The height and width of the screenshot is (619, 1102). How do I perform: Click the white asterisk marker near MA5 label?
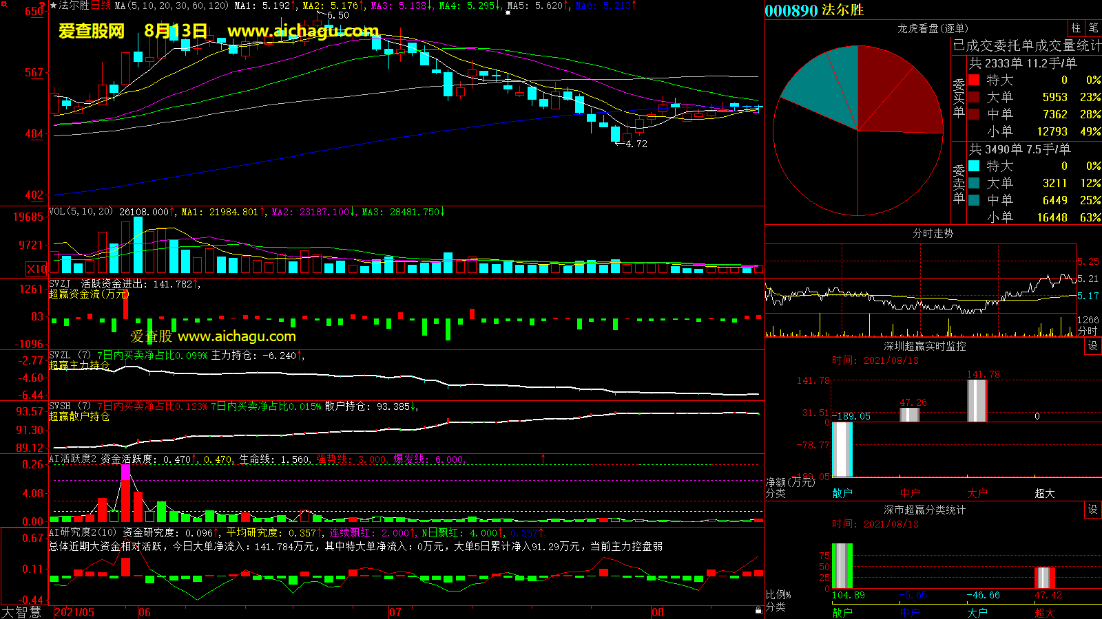(x=508, y=13)
